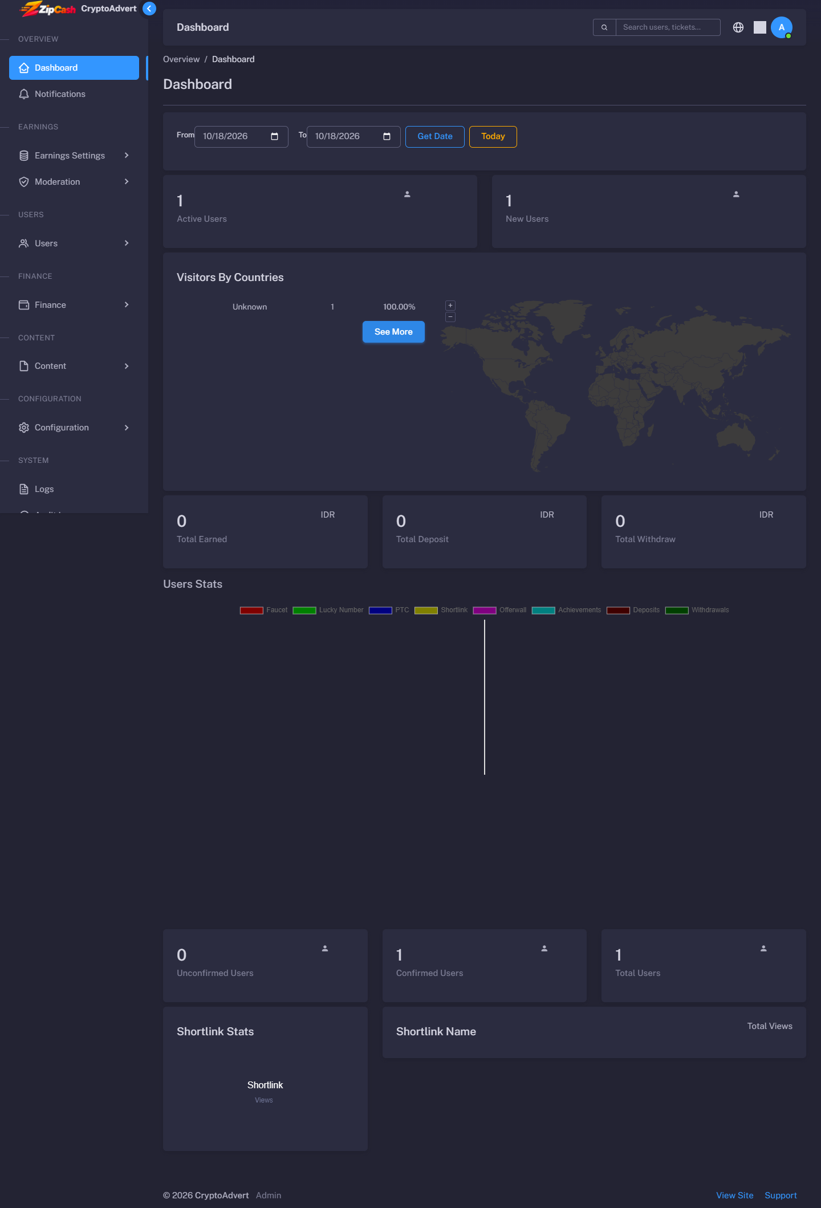Open Dashboard in the sidebar
The image size is (821, 1208).
[74, 68]
